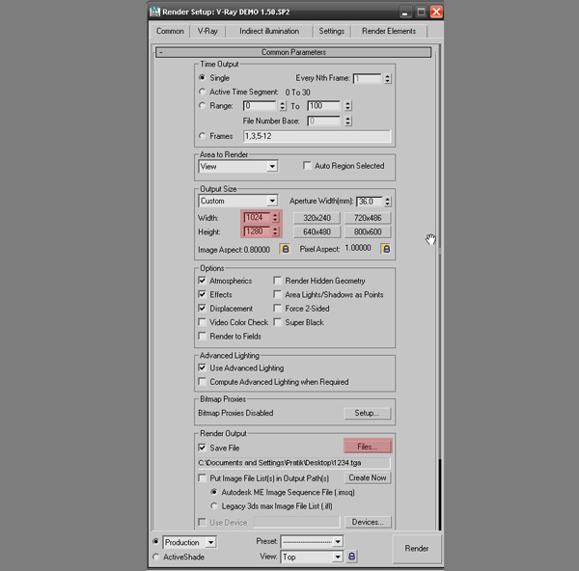
Task: Select Legacy 3ds max Image File List option
Action: coord(214,505)
